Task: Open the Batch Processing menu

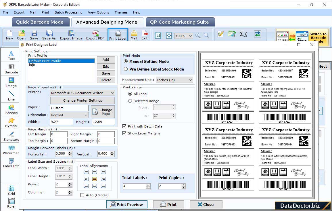Action: [x=68, y=12]
